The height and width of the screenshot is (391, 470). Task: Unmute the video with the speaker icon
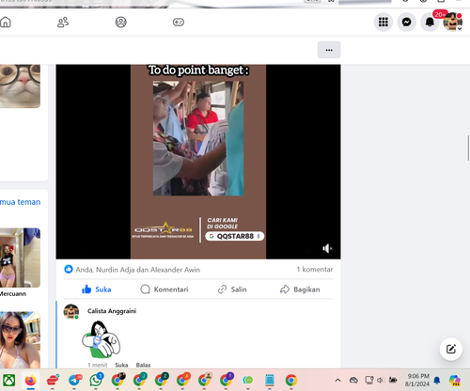point(327,248)
